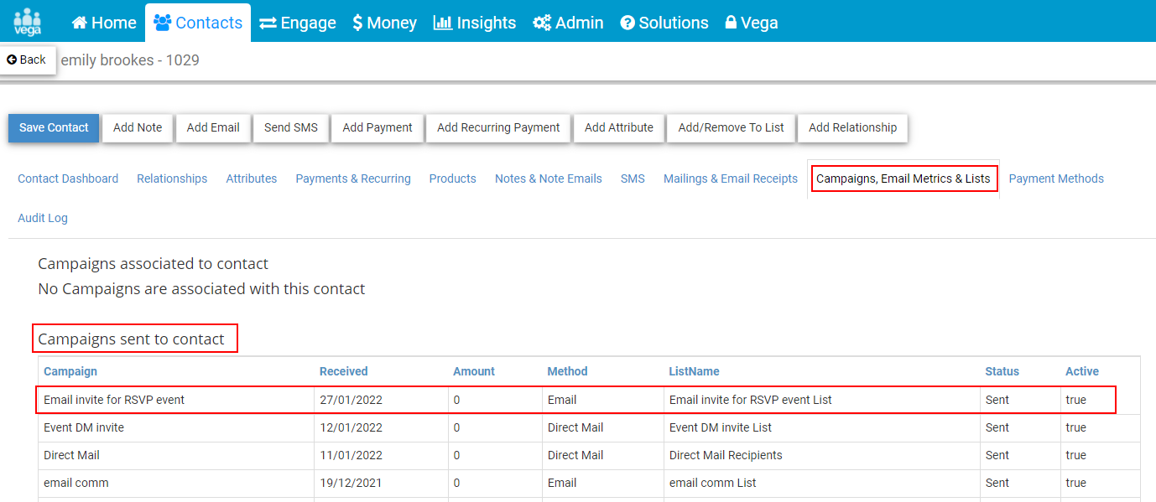
Task: Click the Money dollar icon
Action: click(x=357, y=23)
